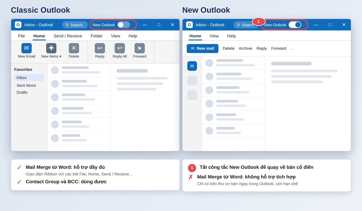Click the Reply All icon in Classic ribbon
The image size is (362, 211).
(120, 48)
